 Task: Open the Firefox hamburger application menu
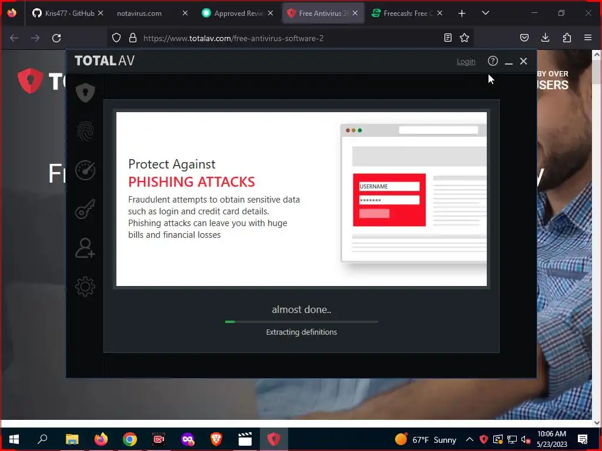point(588,38)
